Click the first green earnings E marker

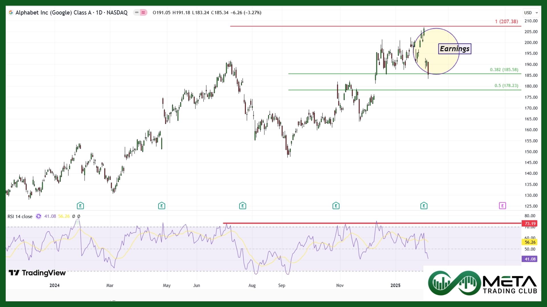tap(80, 206)
